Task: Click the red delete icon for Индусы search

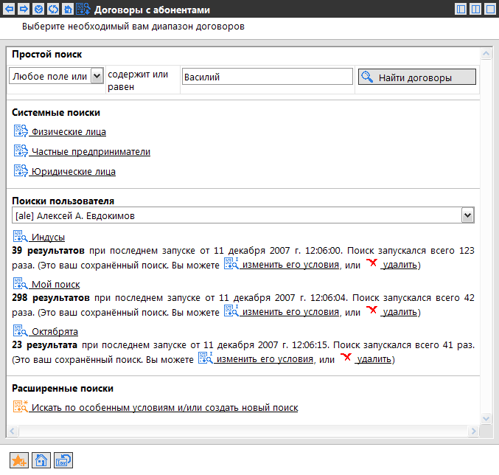Action: point(372,263)
